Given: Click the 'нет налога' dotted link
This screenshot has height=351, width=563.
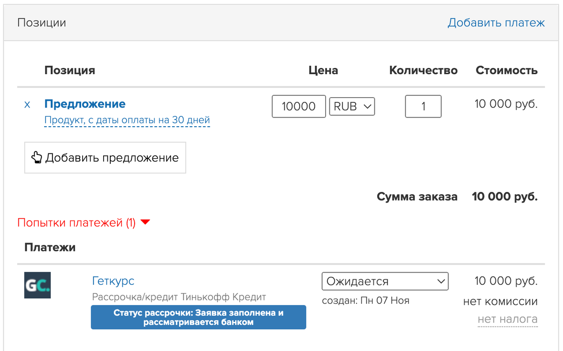Looking at the screenshot, I should pyautogui.click(x=508, y=320).
